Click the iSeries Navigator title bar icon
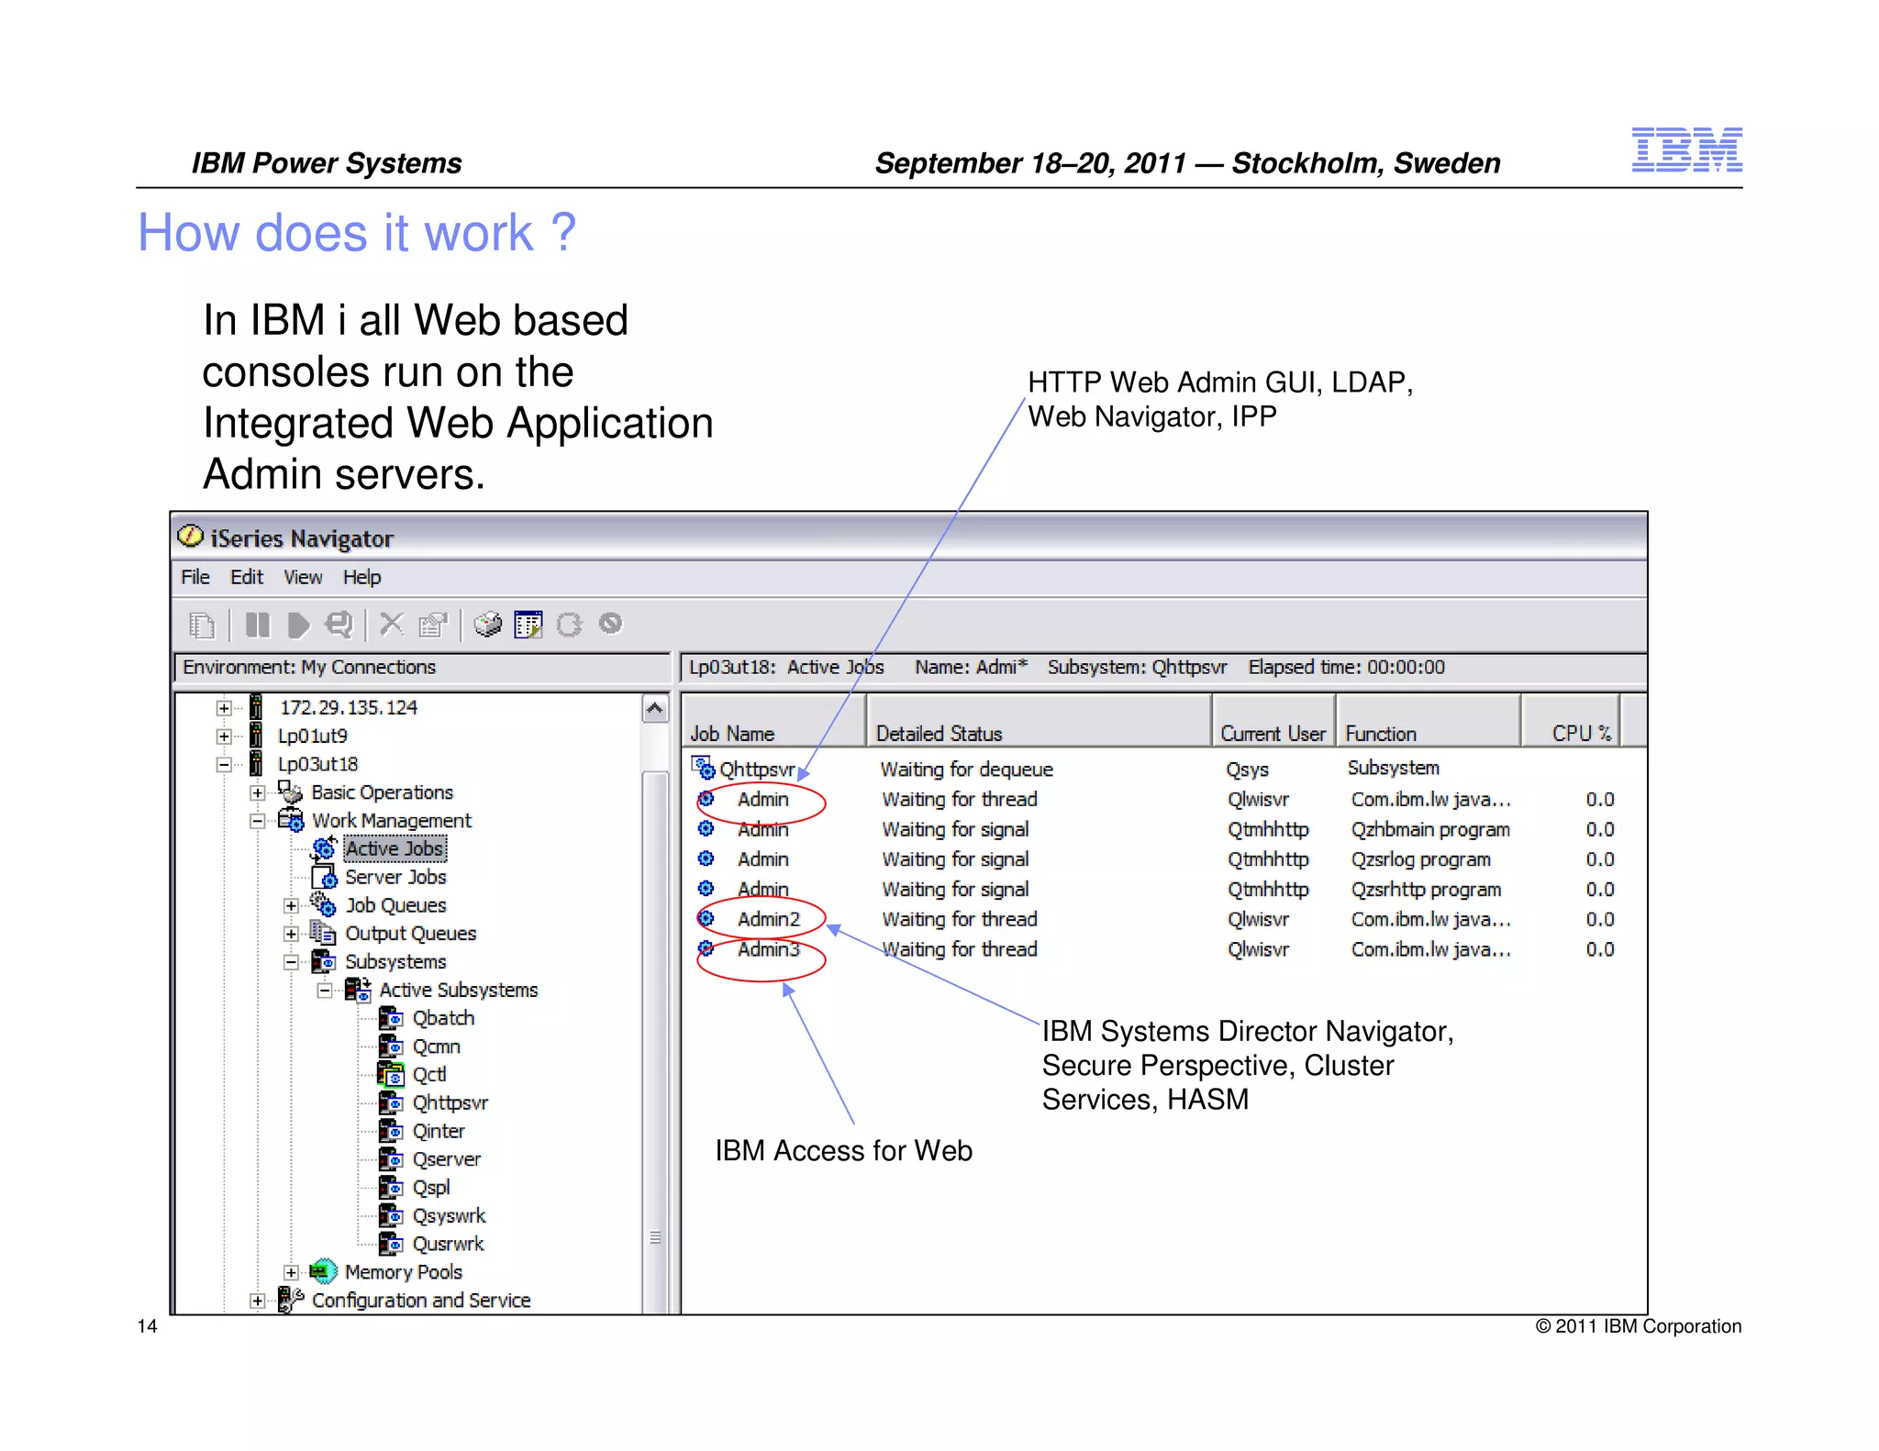Viewport: 1879px width, 1451px height. click(190, 537)
